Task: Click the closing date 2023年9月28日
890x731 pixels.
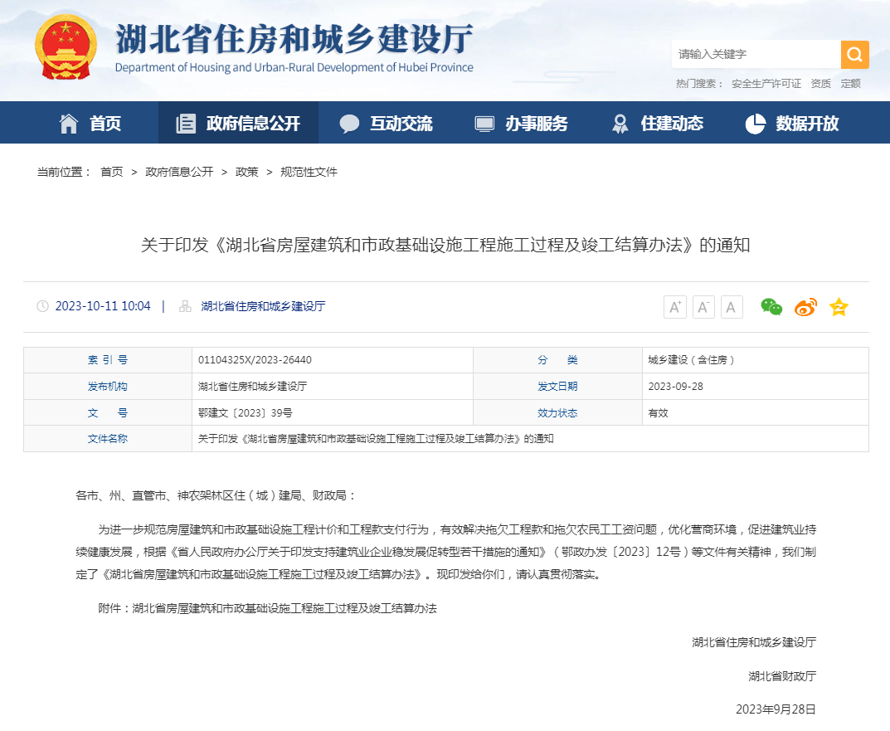Action: pyautogui.click(x=776, y=709)
